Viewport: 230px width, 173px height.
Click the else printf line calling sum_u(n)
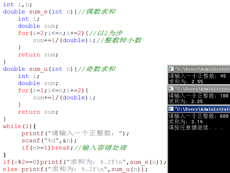[x=75, y=169]
